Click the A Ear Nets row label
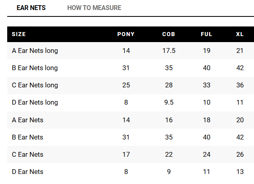The width and height of the screenshot is (254, 184). tap(28, 120)
